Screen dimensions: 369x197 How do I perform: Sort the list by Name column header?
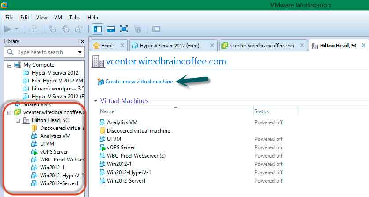[x=107, y=111]
